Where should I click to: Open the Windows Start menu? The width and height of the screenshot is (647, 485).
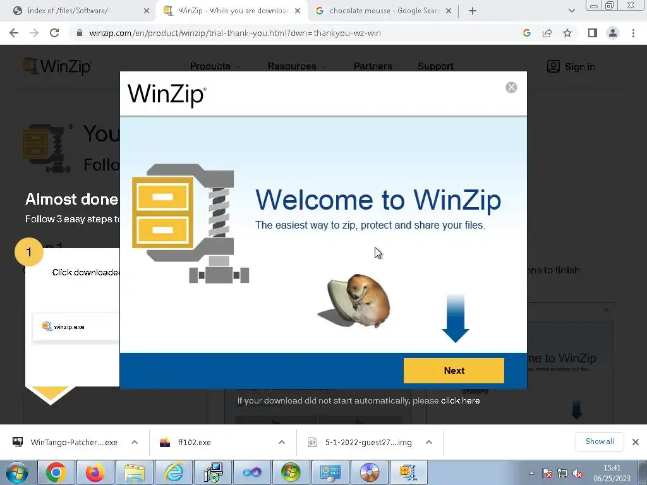(x=18, y=472)
